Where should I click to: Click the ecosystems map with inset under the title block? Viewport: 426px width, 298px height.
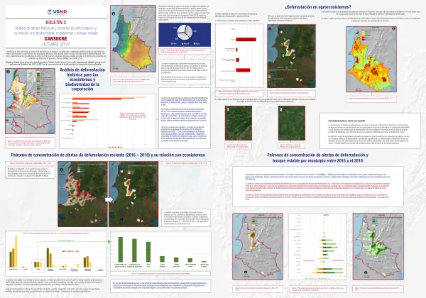pyautogui.click(x=30, y=101)
